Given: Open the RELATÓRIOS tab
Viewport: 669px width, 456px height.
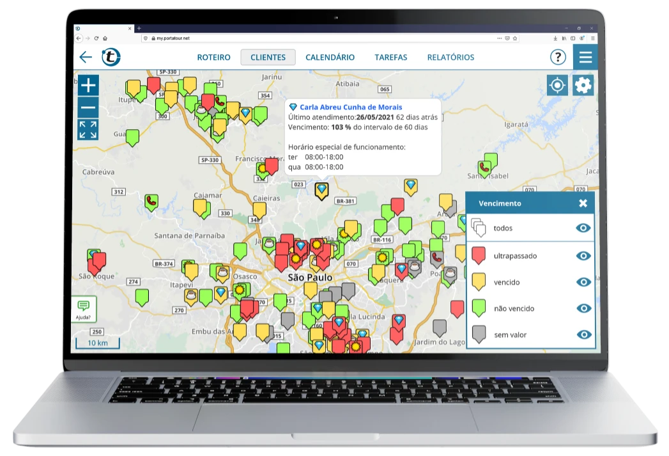Looking at the screenshot, I should click(x=450, y=57).
